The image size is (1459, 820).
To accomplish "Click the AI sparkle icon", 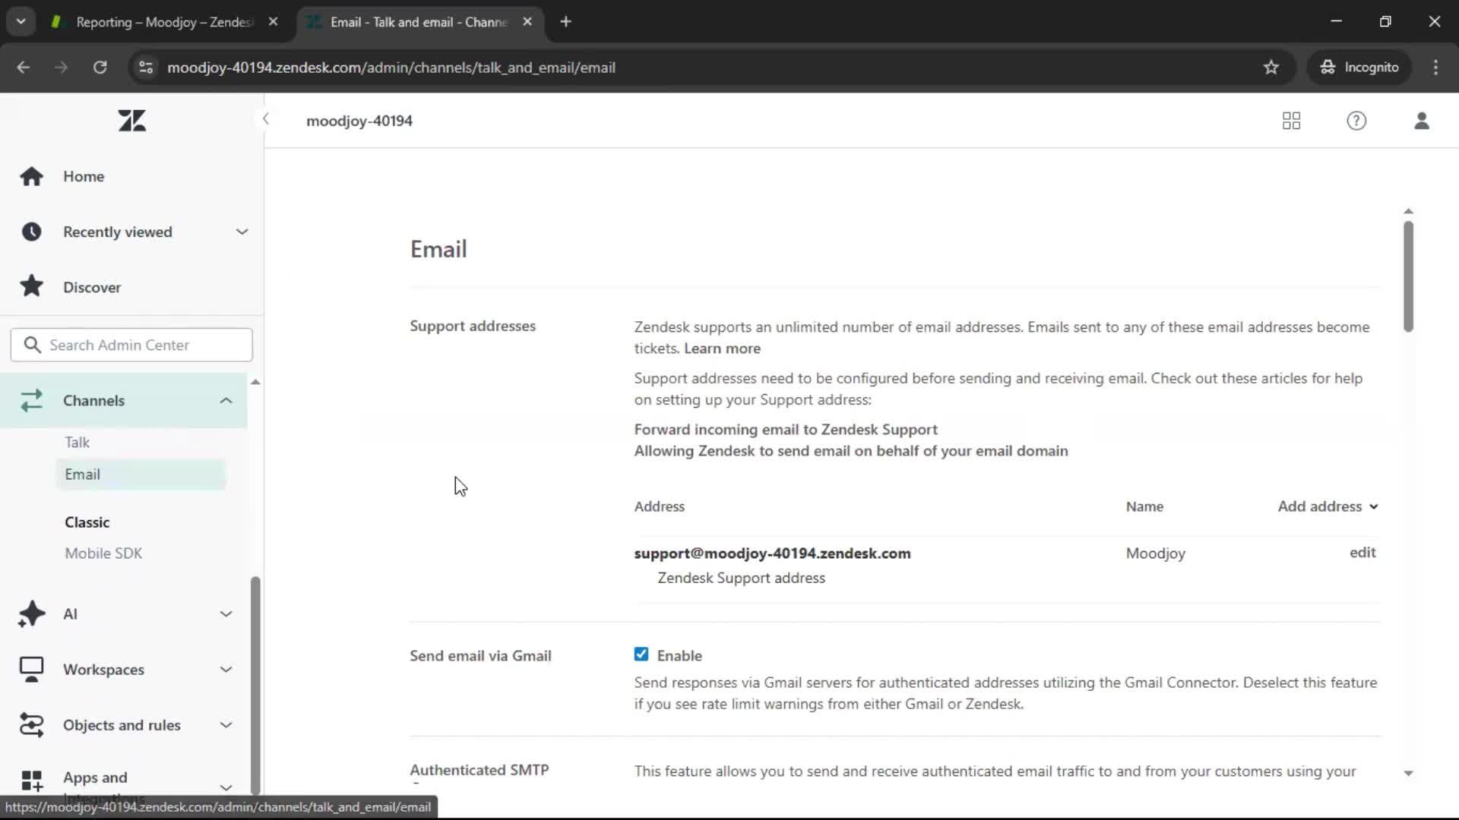I will pos(31,613).
